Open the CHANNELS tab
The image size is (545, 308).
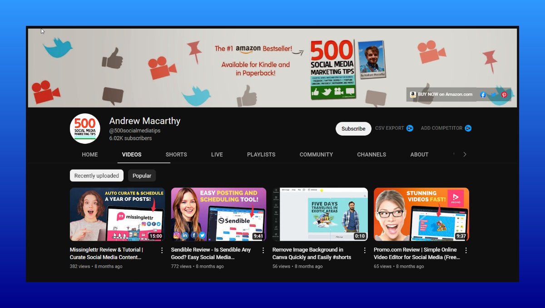click(372, 155)
